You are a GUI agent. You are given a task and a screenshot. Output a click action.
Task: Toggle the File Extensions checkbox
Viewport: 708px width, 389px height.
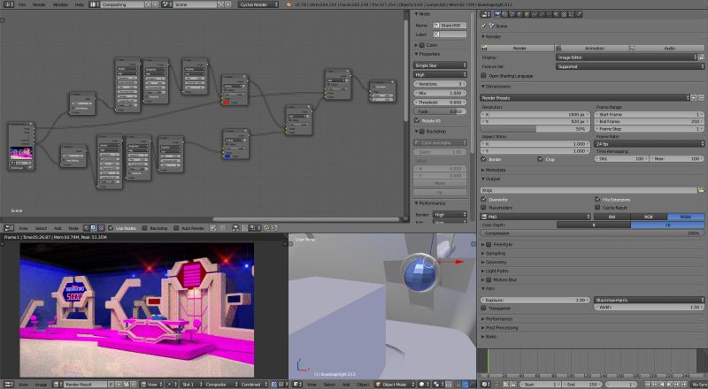click(597, 199)
